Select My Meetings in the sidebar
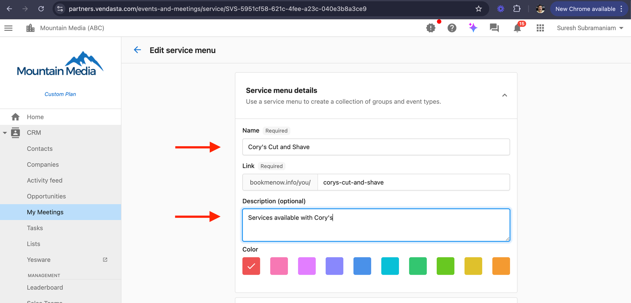This screenshot has height=303, width=631. 60,212
